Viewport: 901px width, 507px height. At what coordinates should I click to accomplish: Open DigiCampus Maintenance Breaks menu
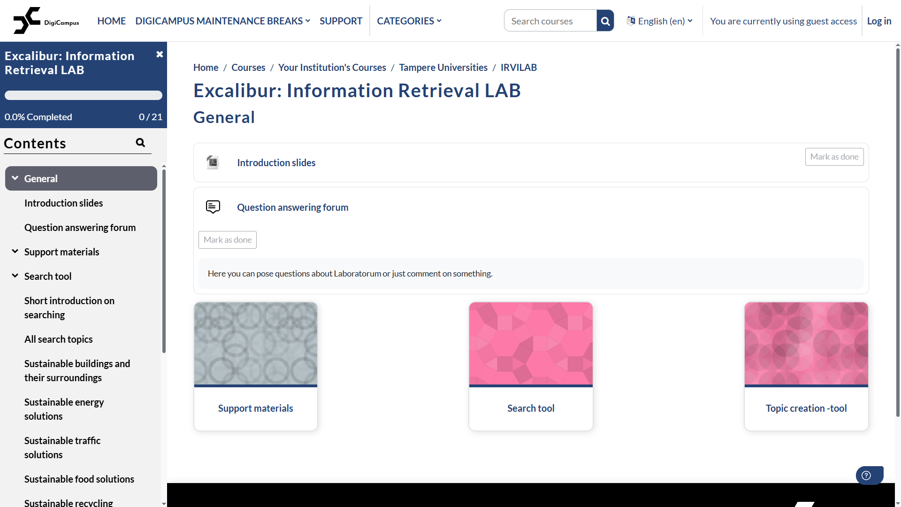click(222, 21)
